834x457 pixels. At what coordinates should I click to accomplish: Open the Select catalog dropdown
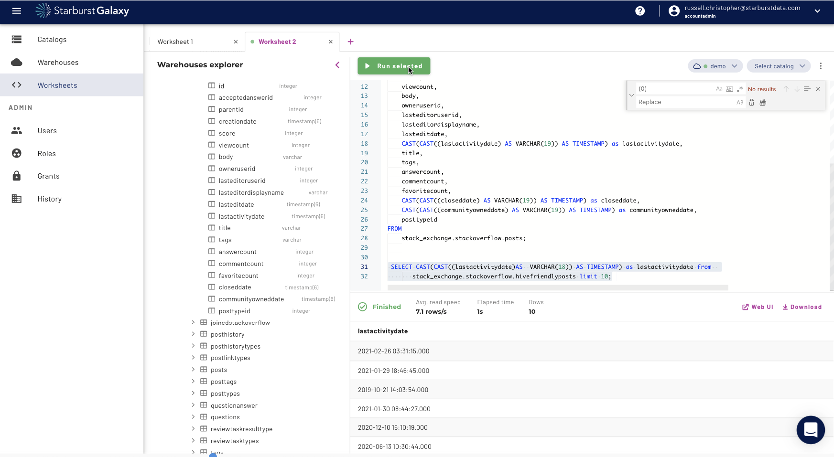pos(779,66)
